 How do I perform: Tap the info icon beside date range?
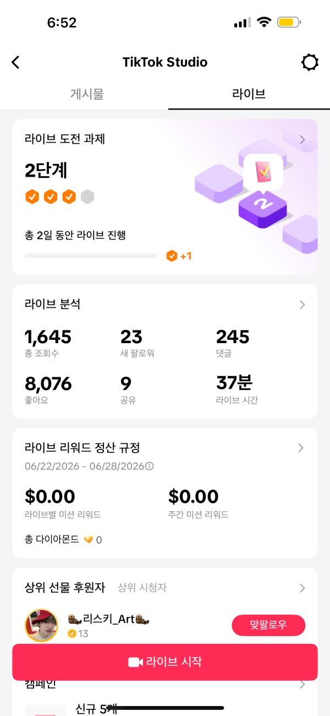tap(150, 467)
